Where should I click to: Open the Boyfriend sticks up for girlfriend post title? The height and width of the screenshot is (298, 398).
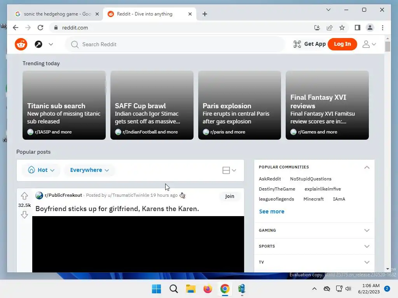117,209
